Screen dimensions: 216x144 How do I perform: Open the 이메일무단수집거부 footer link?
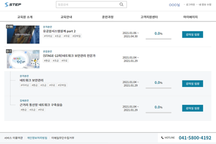pos(63,138)
